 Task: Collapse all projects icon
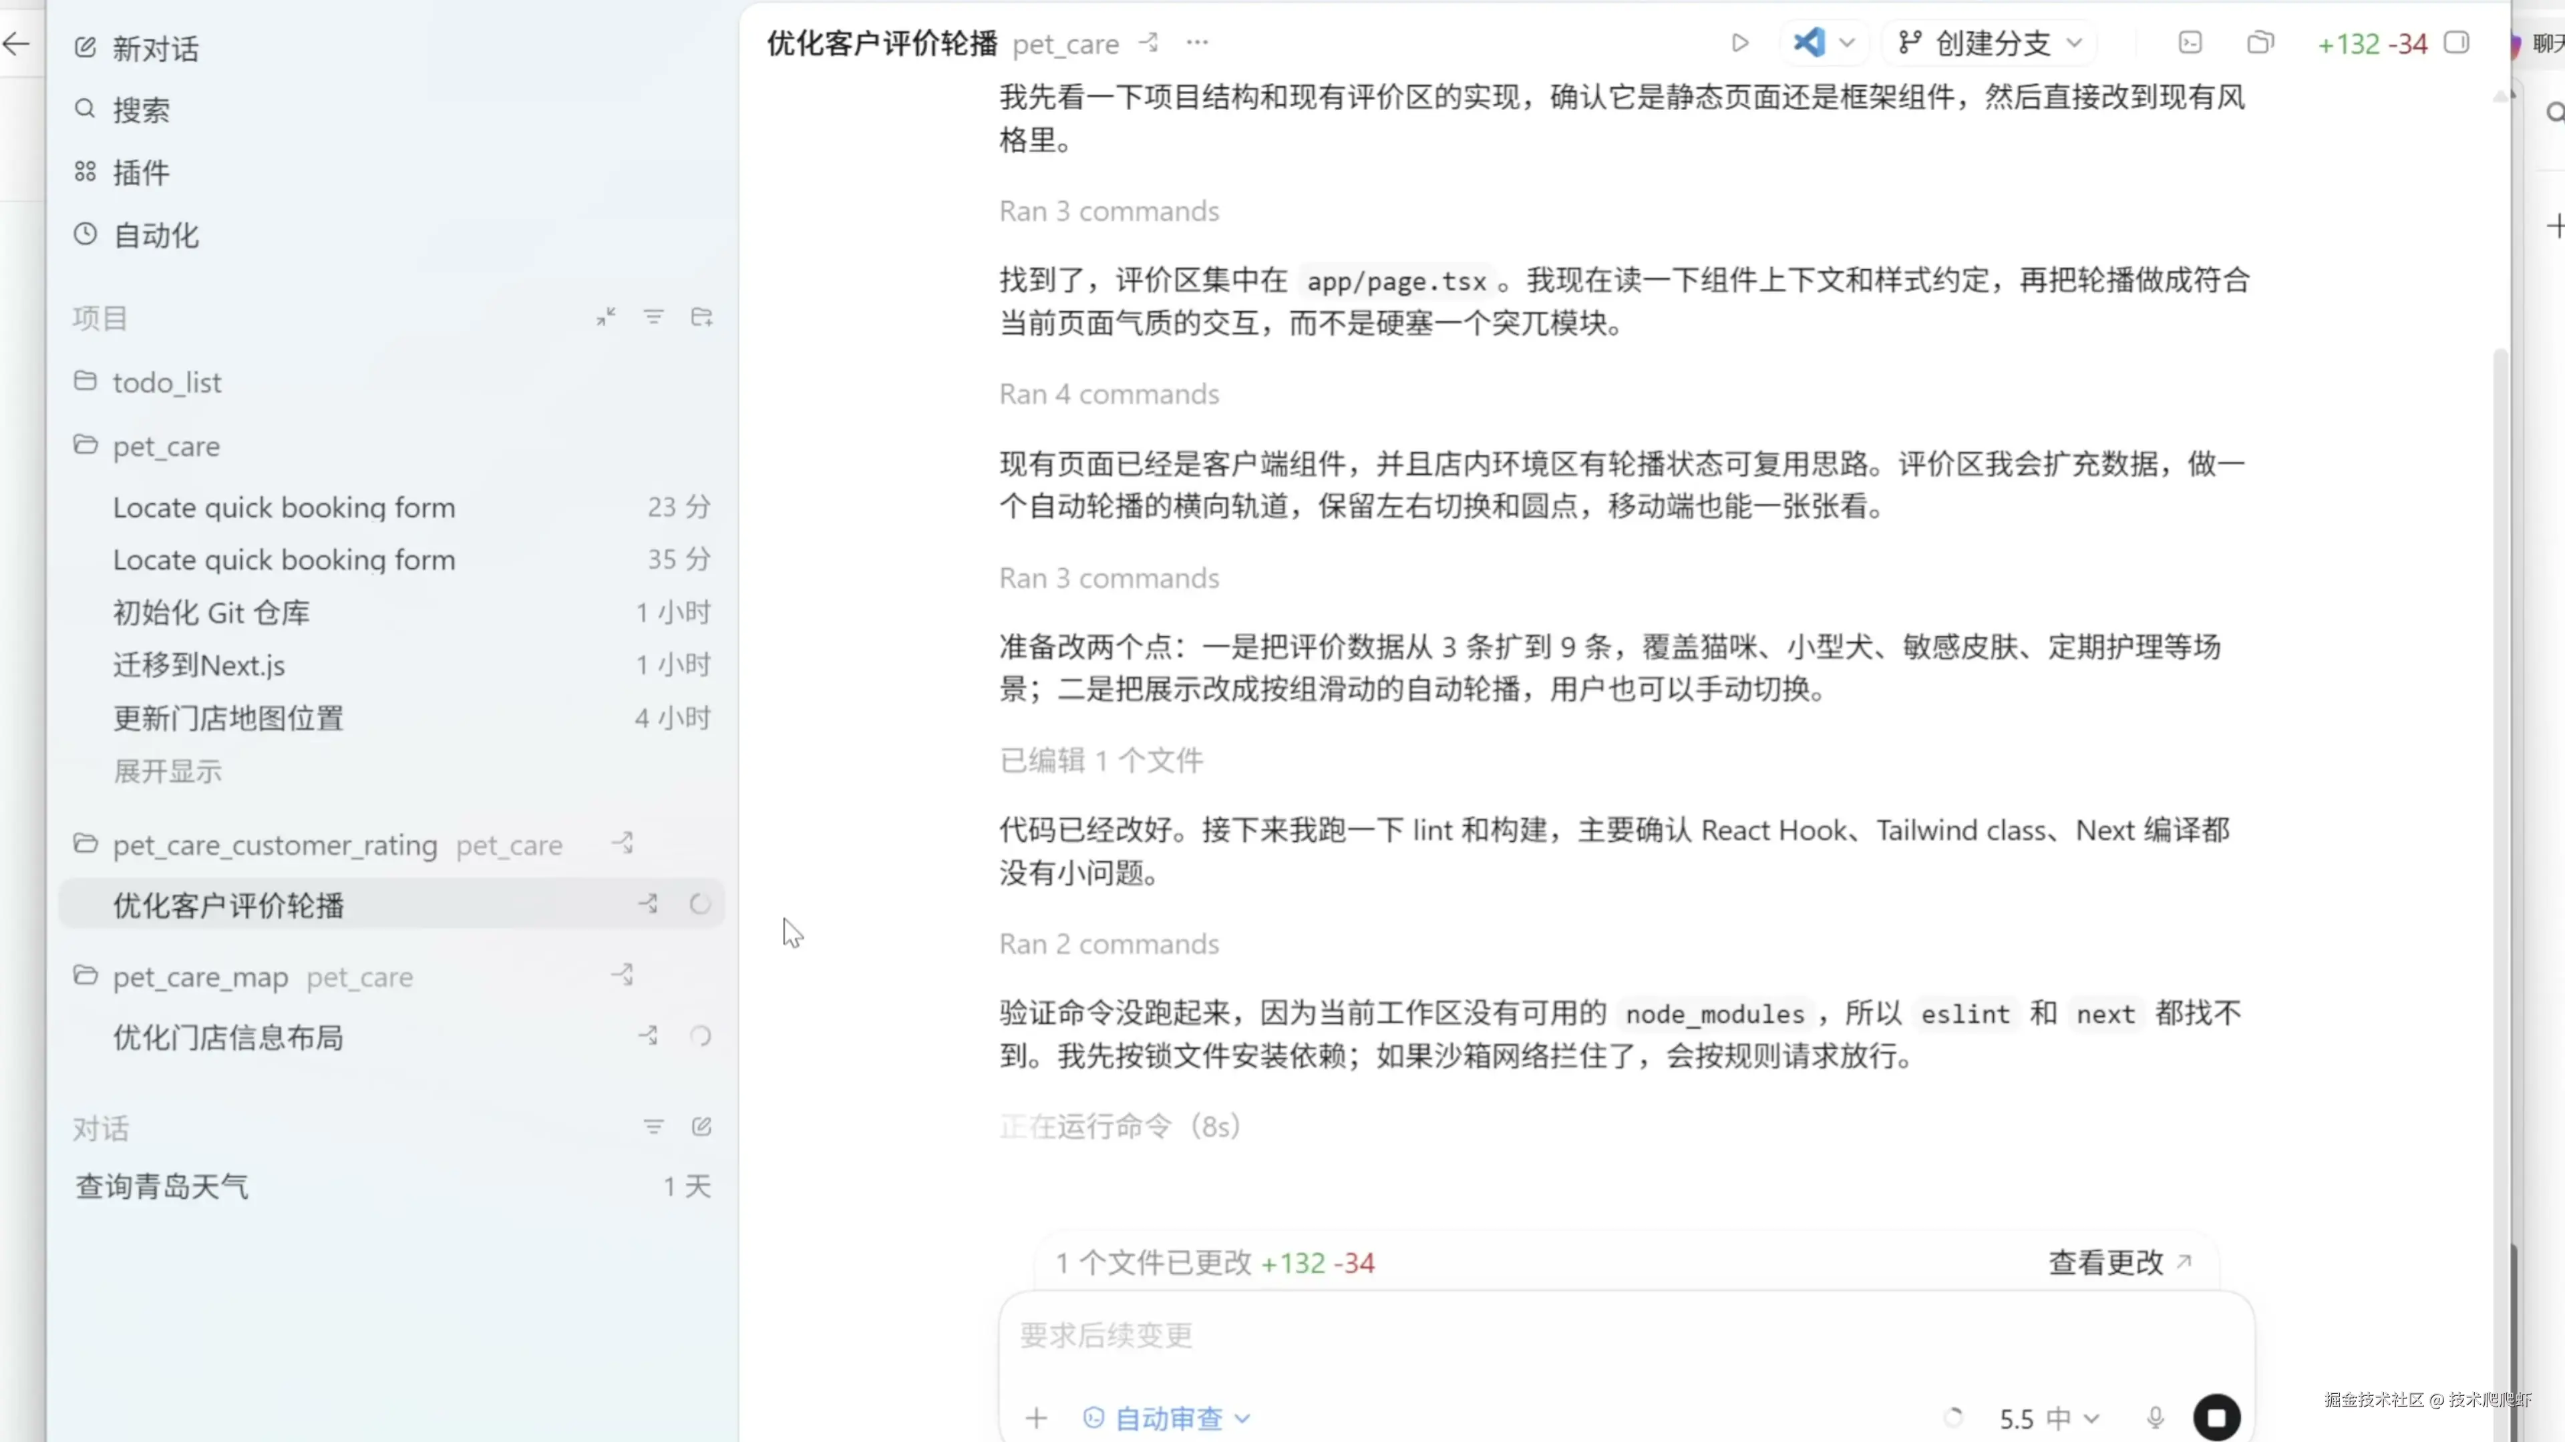[605, 318]
